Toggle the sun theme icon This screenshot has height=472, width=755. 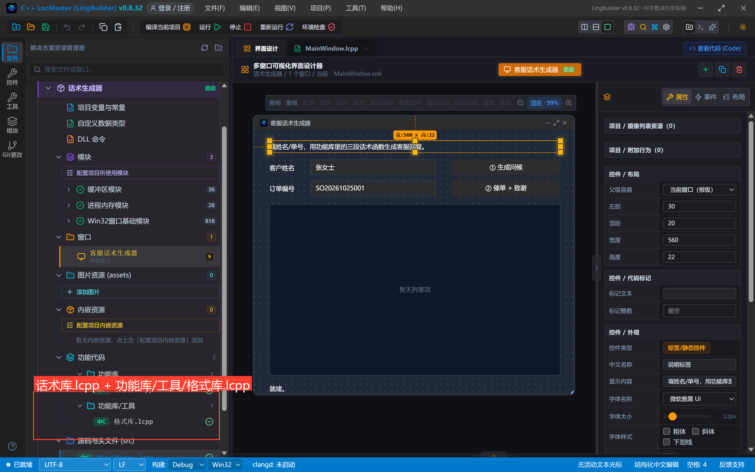click(743, 27)
